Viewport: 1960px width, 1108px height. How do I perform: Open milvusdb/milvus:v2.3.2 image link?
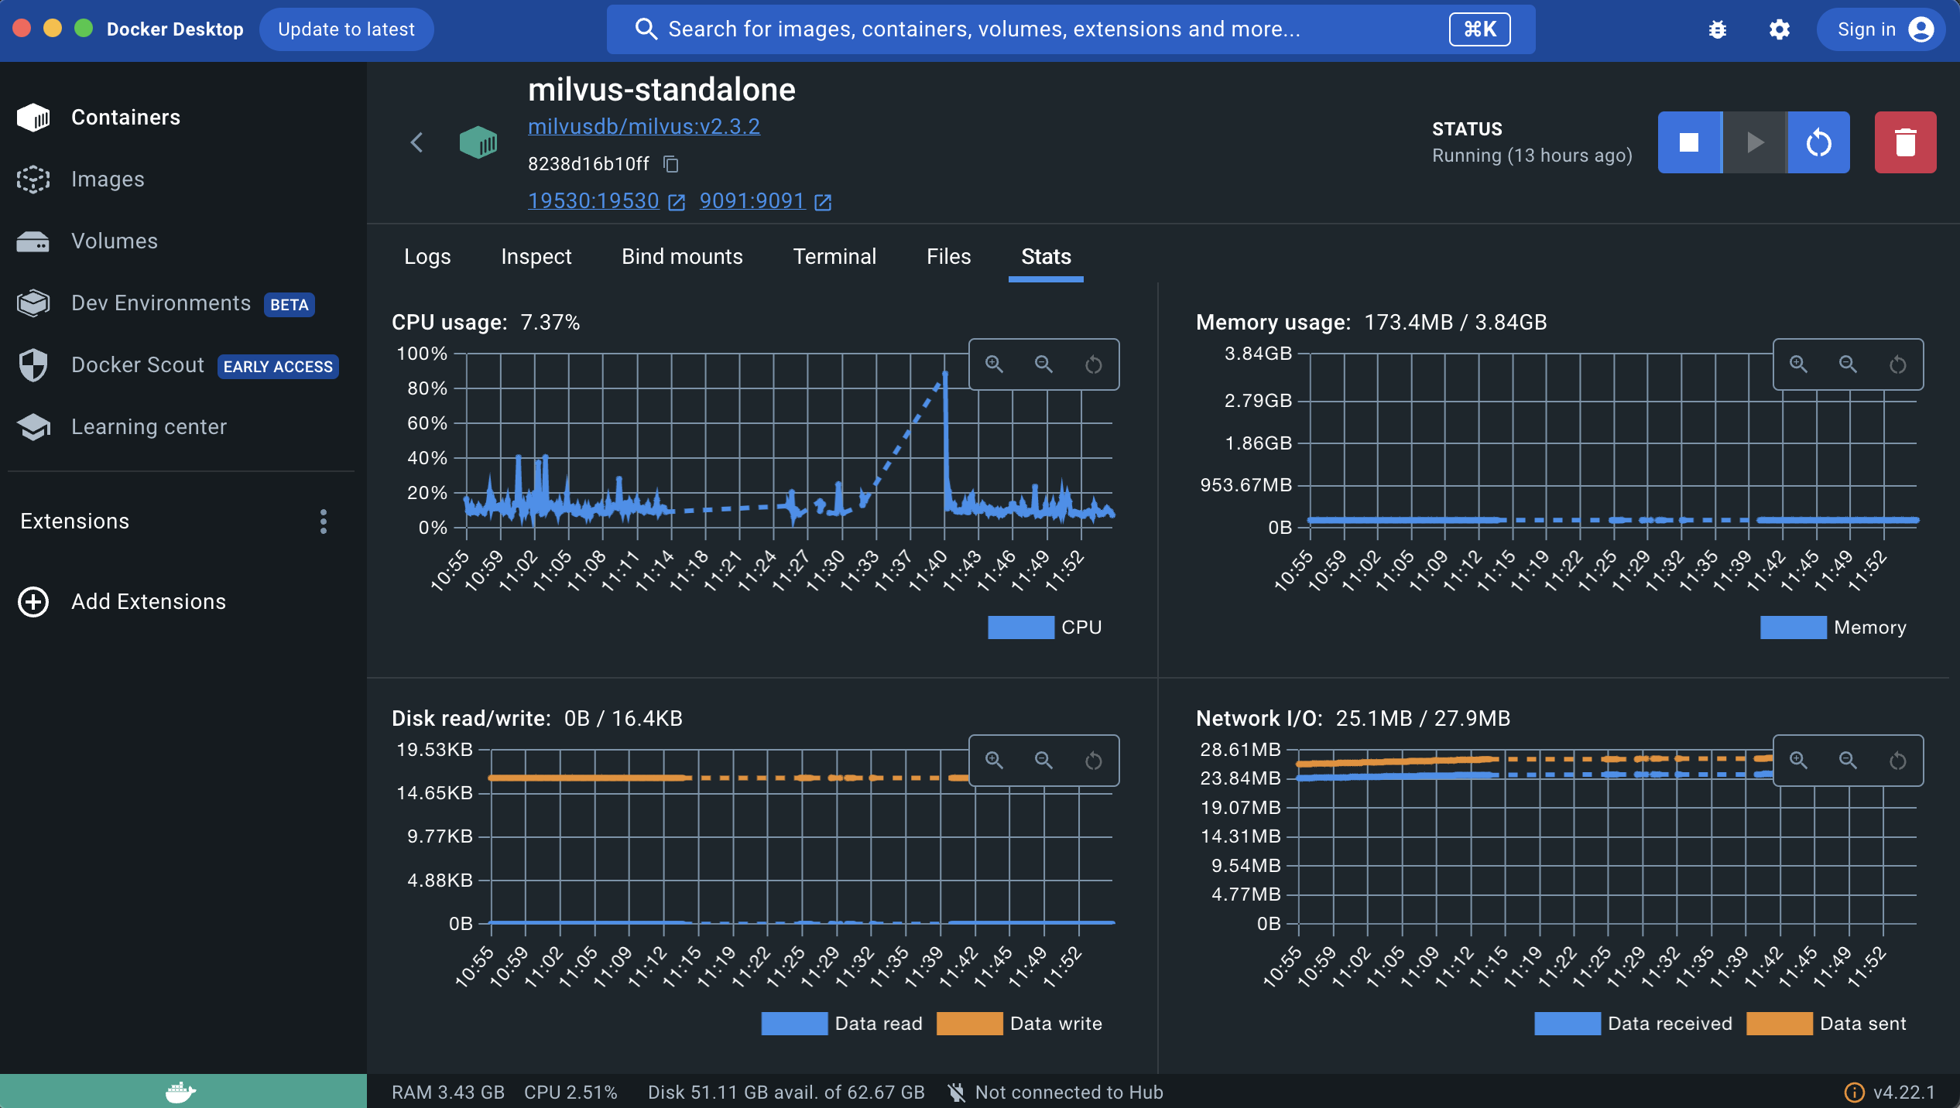[x=643, y=126]
